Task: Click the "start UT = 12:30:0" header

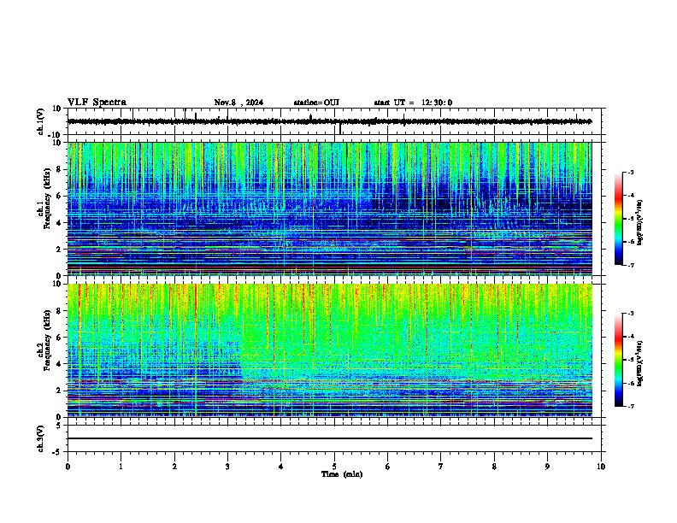Action: coord(413,103)
